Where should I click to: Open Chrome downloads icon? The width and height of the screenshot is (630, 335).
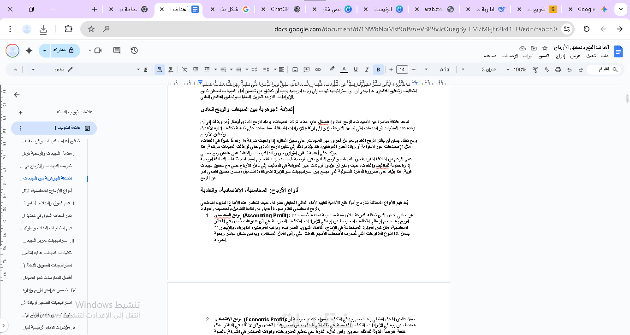(x=43, y=29)
